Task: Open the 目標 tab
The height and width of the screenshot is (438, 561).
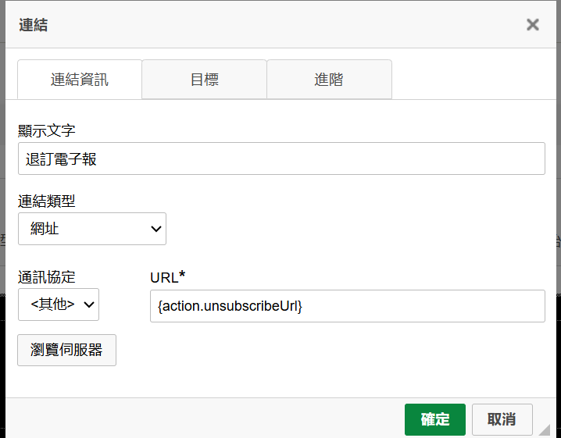Action: point(204,80)
